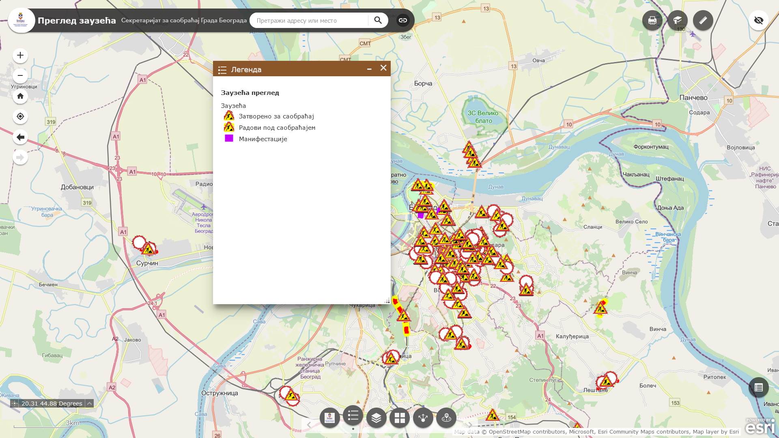Go to the default extent with Home button
Image resolution: width=779 pixels, height=438 pixels.
(20, 97)
